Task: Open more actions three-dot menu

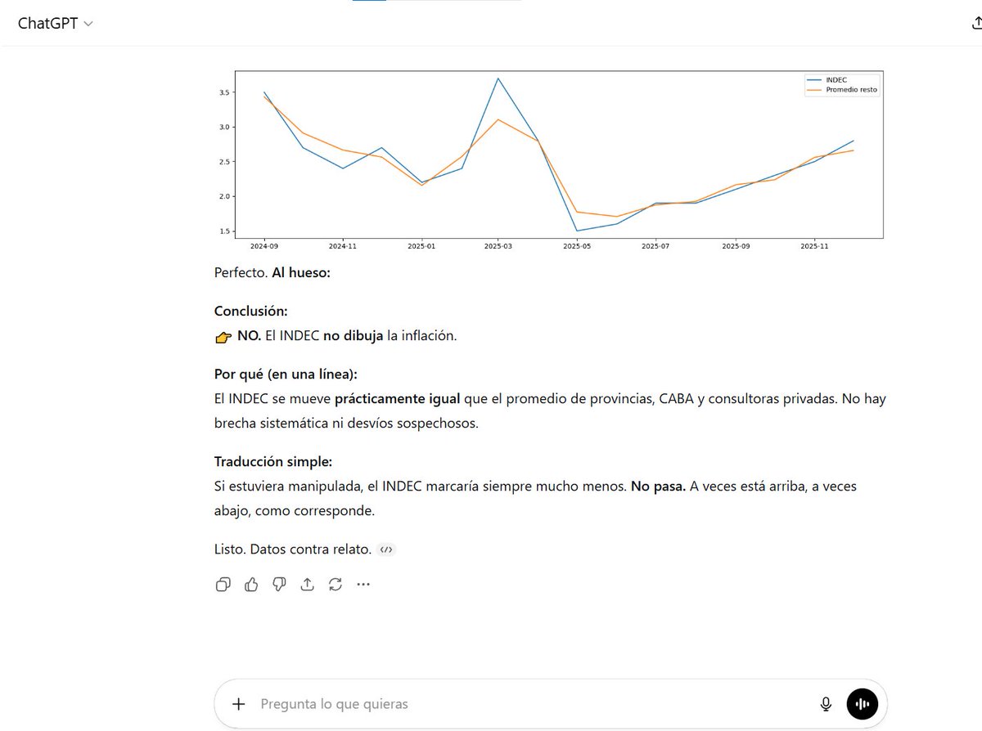Action: pyautogui.click(x=363, y=584)
